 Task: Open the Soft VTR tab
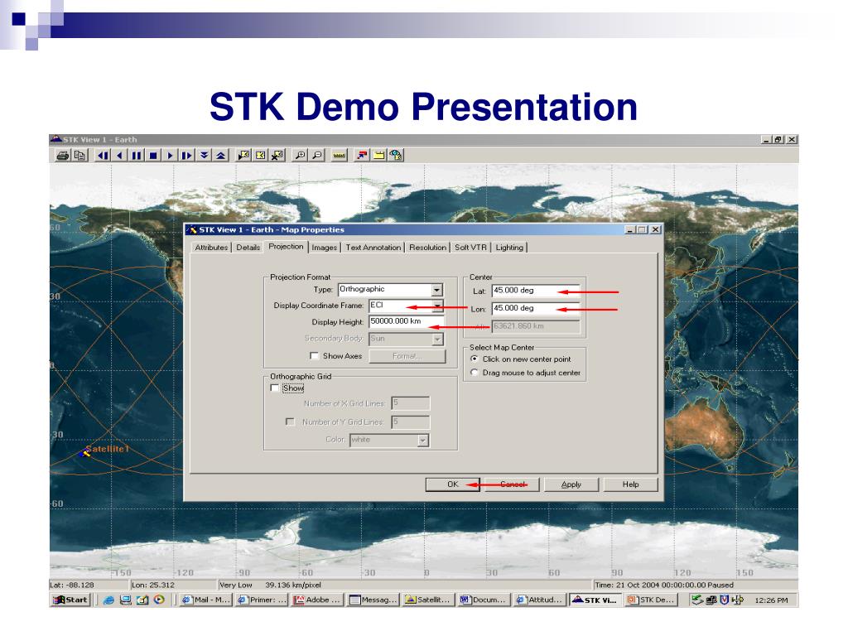pyautogui.click(x=470, y=248)
